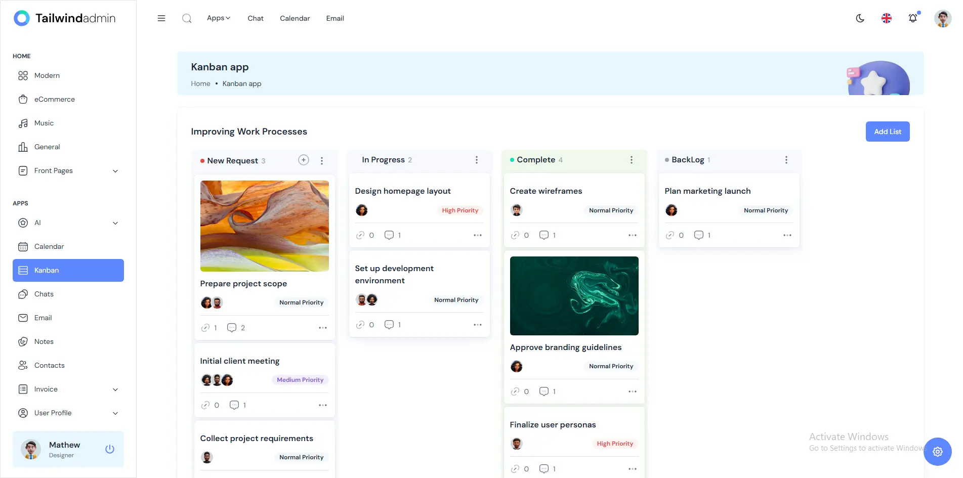This screenshot has height=478, width=963.
Task: Add a card with plus icon in New Request
Action: pos(304,160)
